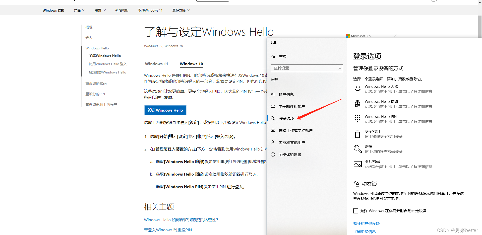Screen dimensions: 482x235
Task: Enable 允许 Windows 在你离开时自动锁定设备 checkbox
Action: pyautogui.click(x=356, y=211)
